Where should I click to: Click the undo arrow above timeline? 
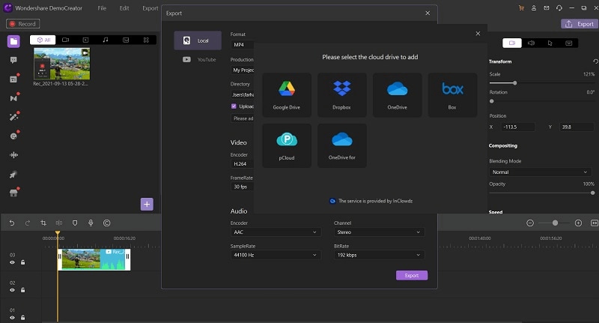click(12, 223)
